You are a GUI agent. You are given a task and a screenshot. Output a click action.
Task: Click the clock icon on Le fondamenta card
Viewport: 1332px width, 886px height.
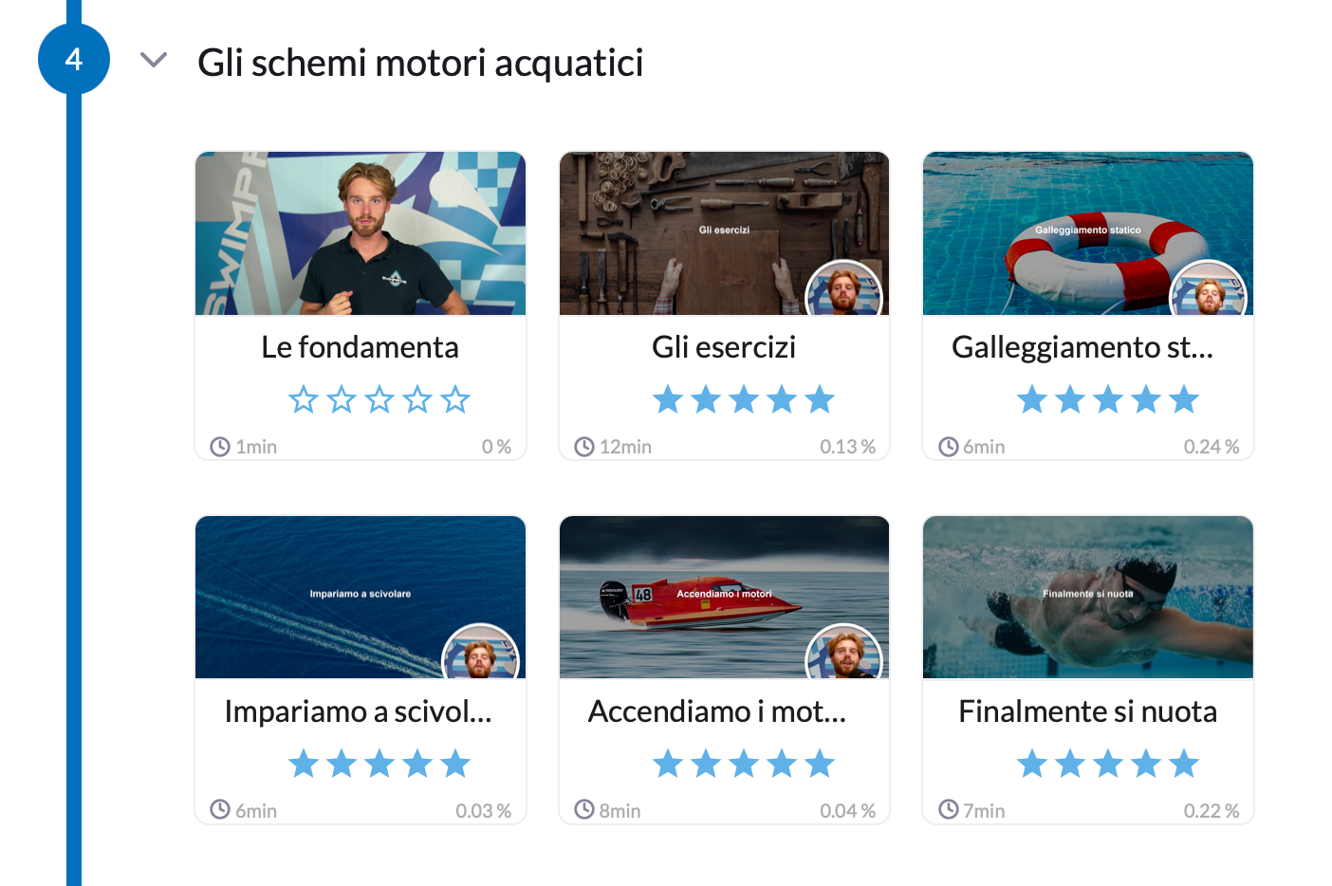point(220,446)
